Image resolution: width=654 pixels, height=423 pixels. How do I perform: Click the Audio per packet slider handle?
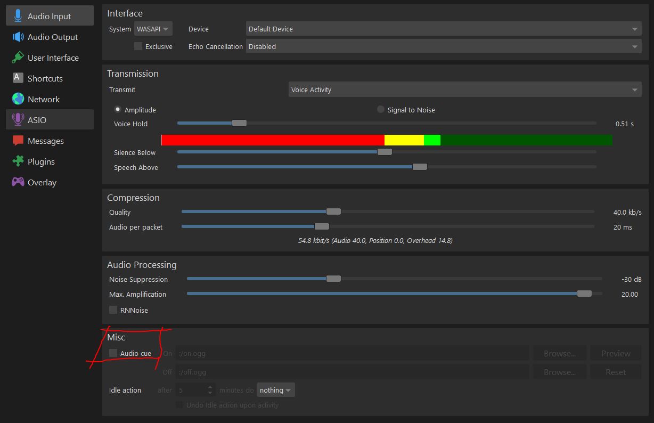click(x=322, y=226)
